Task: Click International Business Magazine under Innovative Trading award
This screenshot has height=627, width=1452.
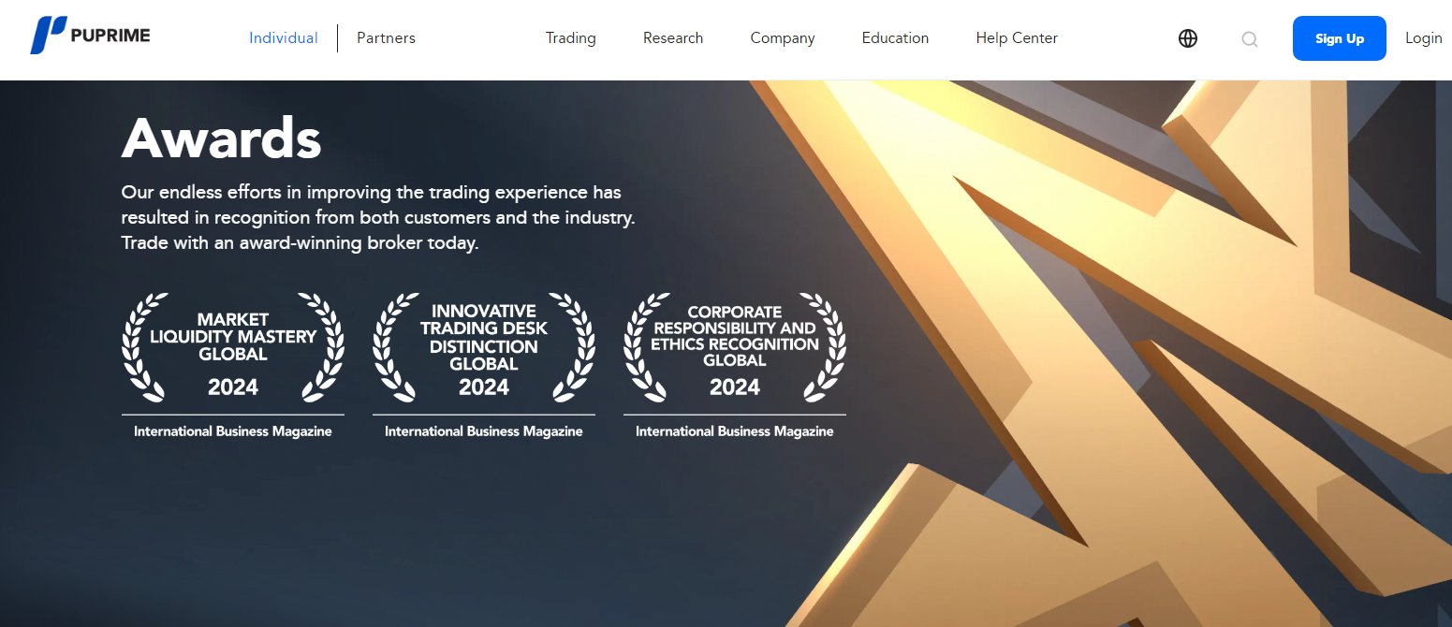Action: pos(484,431)
